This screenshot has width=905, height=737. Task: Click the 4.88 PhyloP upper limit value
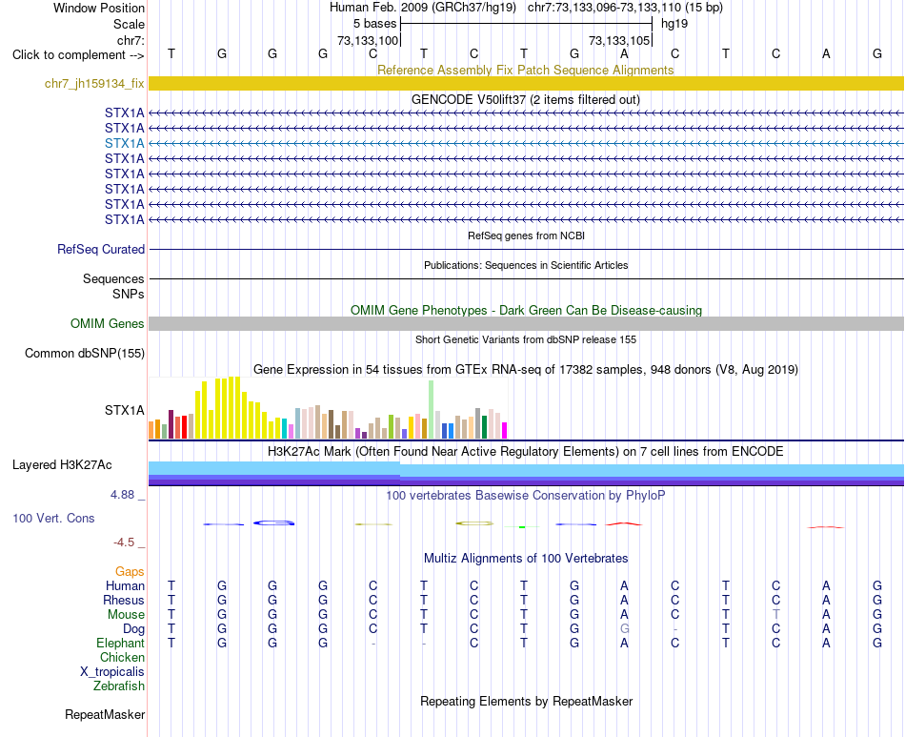[x=122, y=495]
